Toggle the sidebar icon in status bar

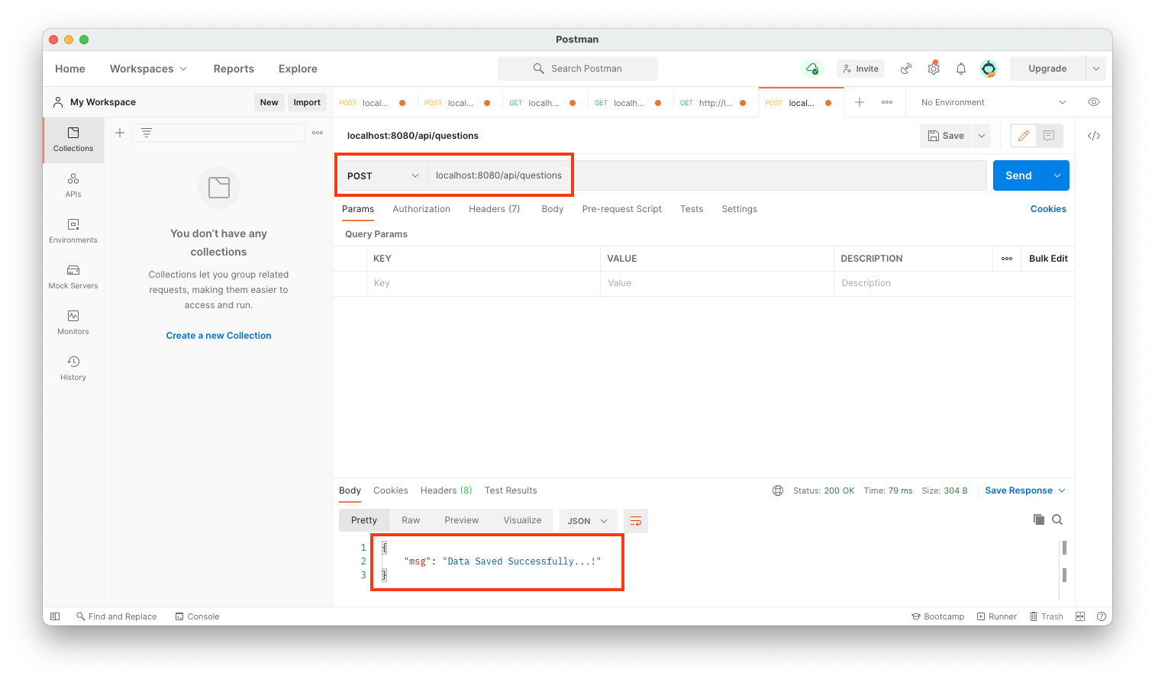(55, 616)
